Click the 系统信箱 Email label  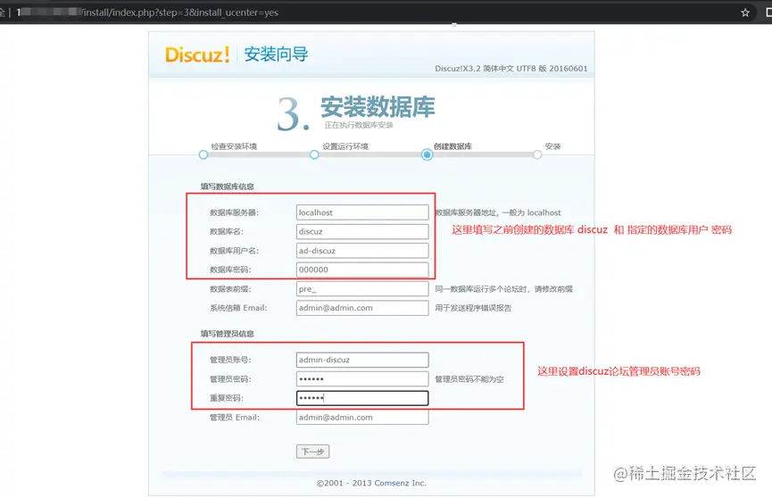click(x=238, y=308)
